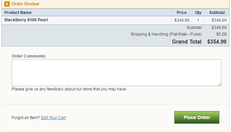
Task: Select the $349.99 price in the product row
Action: point(182,20)
